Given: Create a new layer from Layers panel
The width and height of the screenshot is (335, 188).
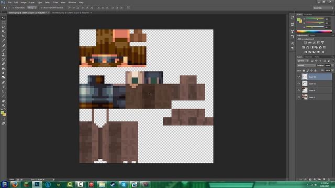Looking at the screenshot, I should point(324,180).
